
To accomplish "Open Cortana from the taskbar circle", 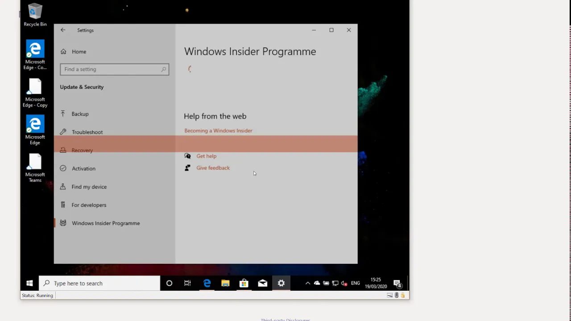I will 169,283.
